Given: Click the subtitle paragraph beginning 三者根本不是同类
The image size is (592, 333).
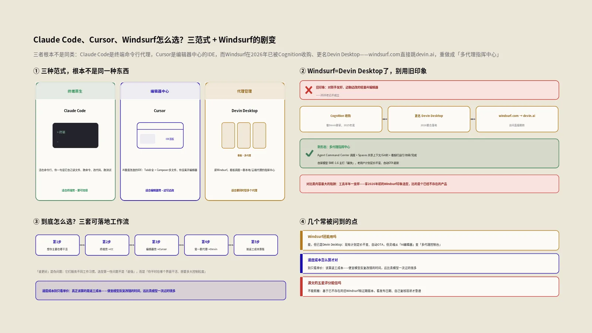Looking at the screenshot, I should click(267, 55).
